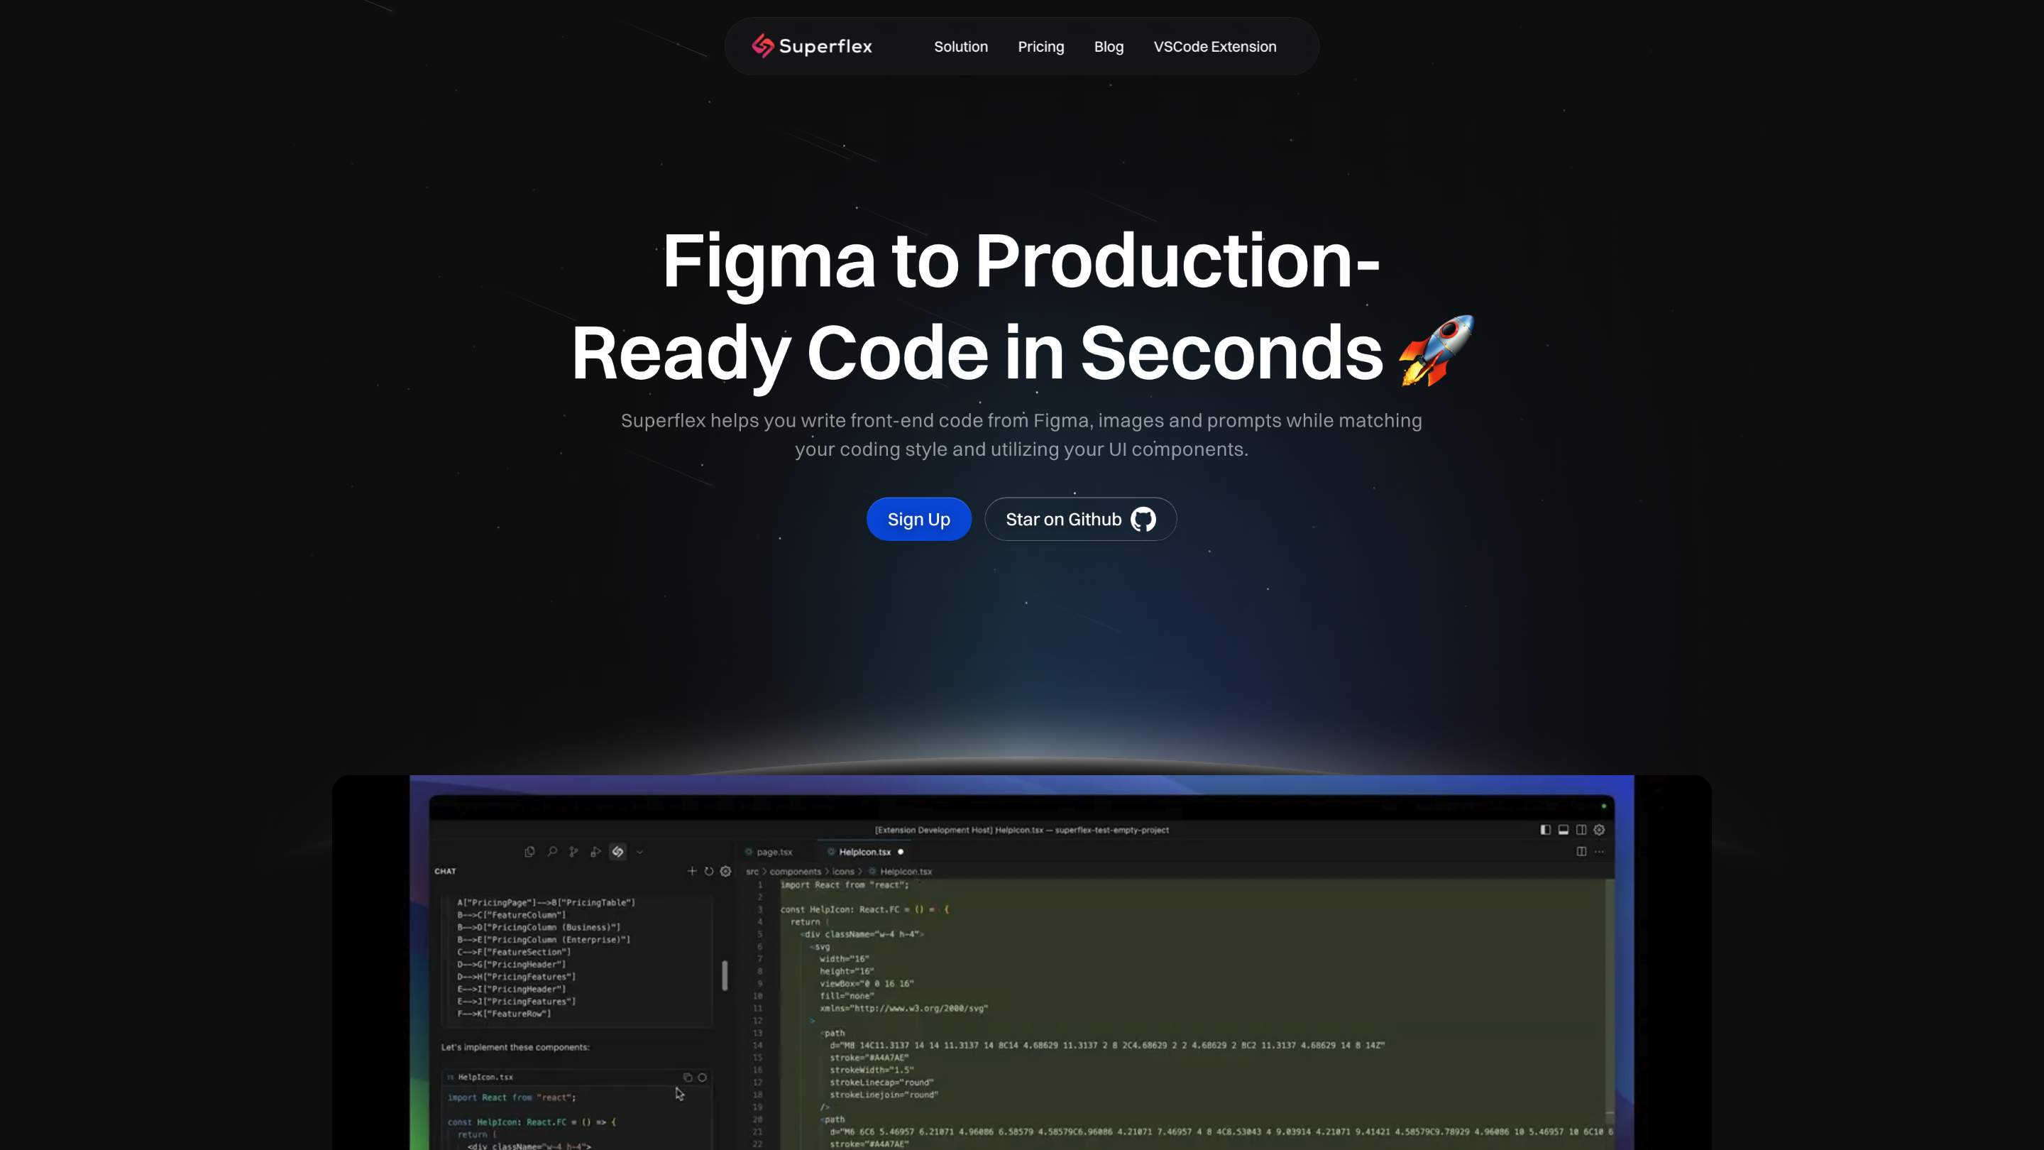The width and height of the screenshot is (2044, 1150).
Task: Expand the activity bar chevron dropdown
Action: click(x=639, y=852)
